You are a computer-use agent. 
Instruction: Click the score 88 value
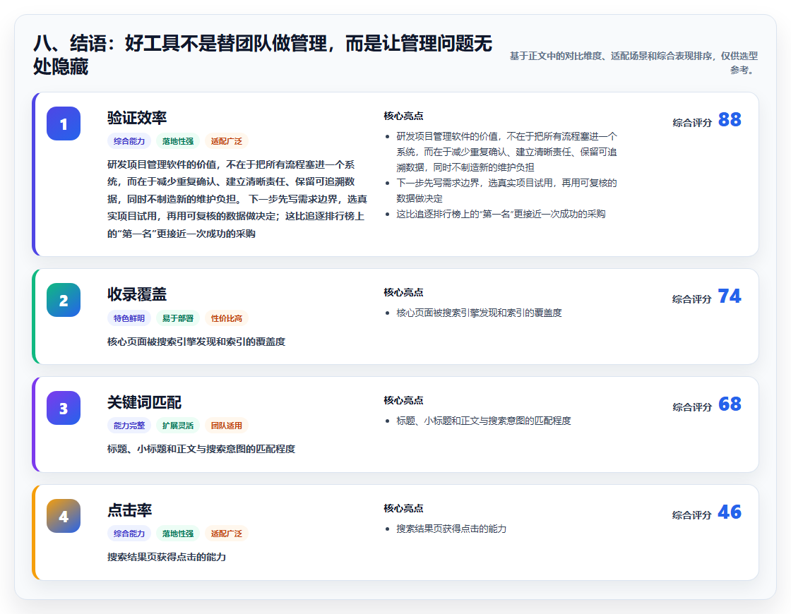pyautogui.click(x=730, y=119)
